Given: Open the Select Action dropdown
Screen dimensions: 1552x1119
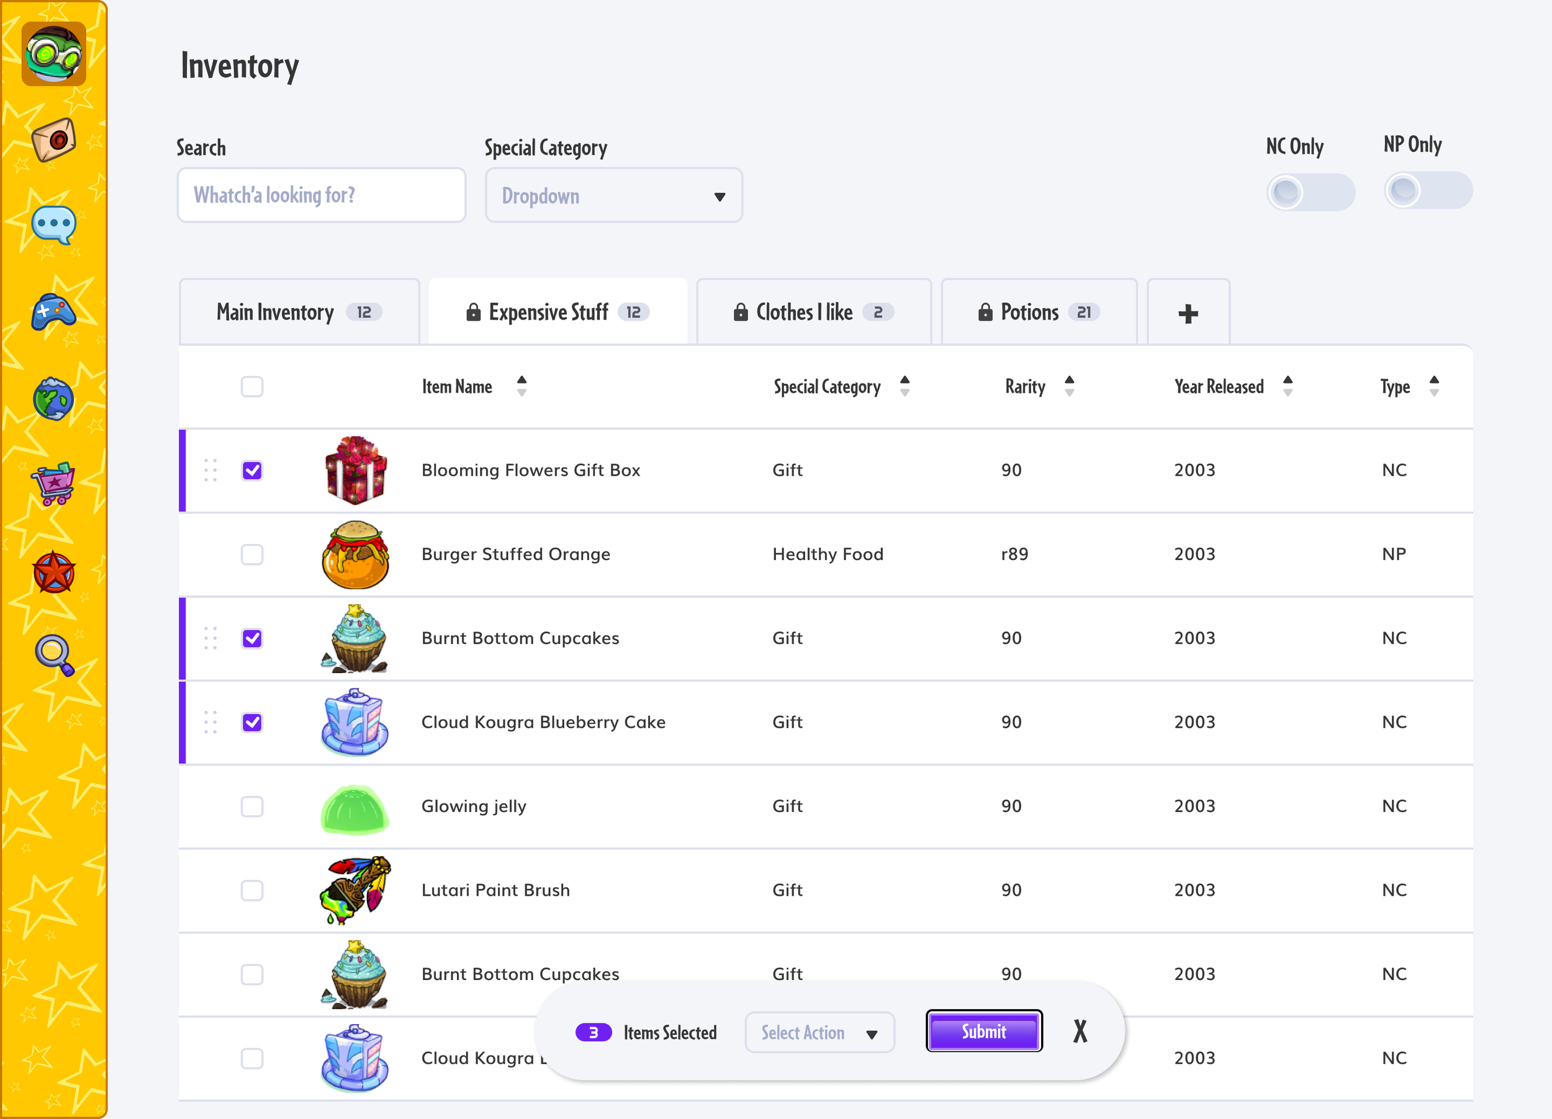Looking at the screenshot, I should [819, 1032].
